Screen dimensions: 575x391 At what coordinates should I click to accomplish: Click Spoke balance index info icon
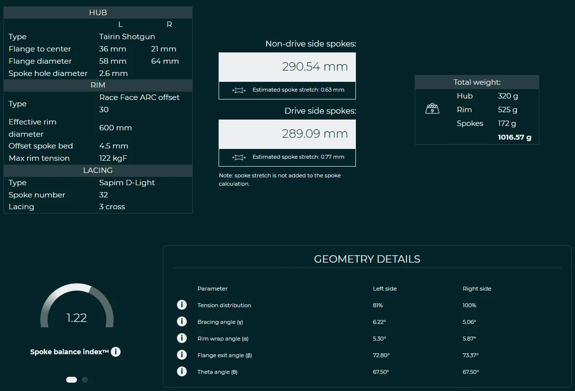click(116, 352)
